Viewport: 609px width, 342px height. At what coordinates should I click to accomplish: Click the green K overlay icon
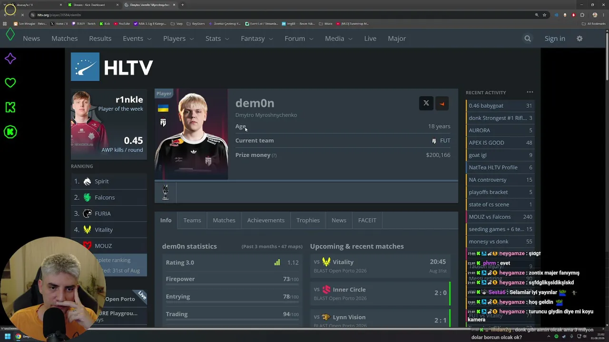pos(10,107)
